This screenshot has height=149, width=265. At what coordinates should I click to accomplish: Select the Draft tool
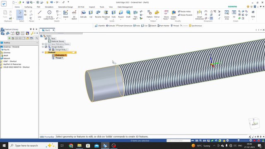[128, 14]
